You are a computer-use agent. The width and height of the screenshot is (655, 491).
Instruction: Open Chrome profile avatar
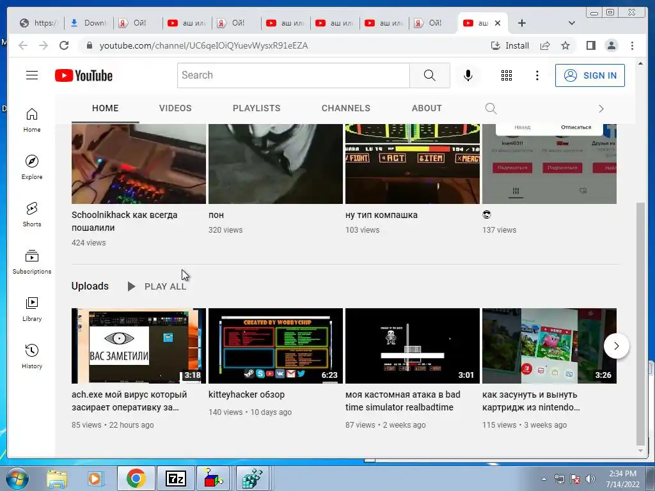pyautogui.click(x=611, y=45)
